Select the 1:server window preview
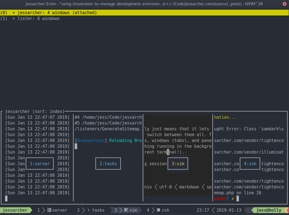 click(x=40, y=164)
